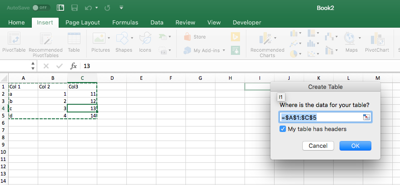Click the Save icon in title bar

coord(75,8)
